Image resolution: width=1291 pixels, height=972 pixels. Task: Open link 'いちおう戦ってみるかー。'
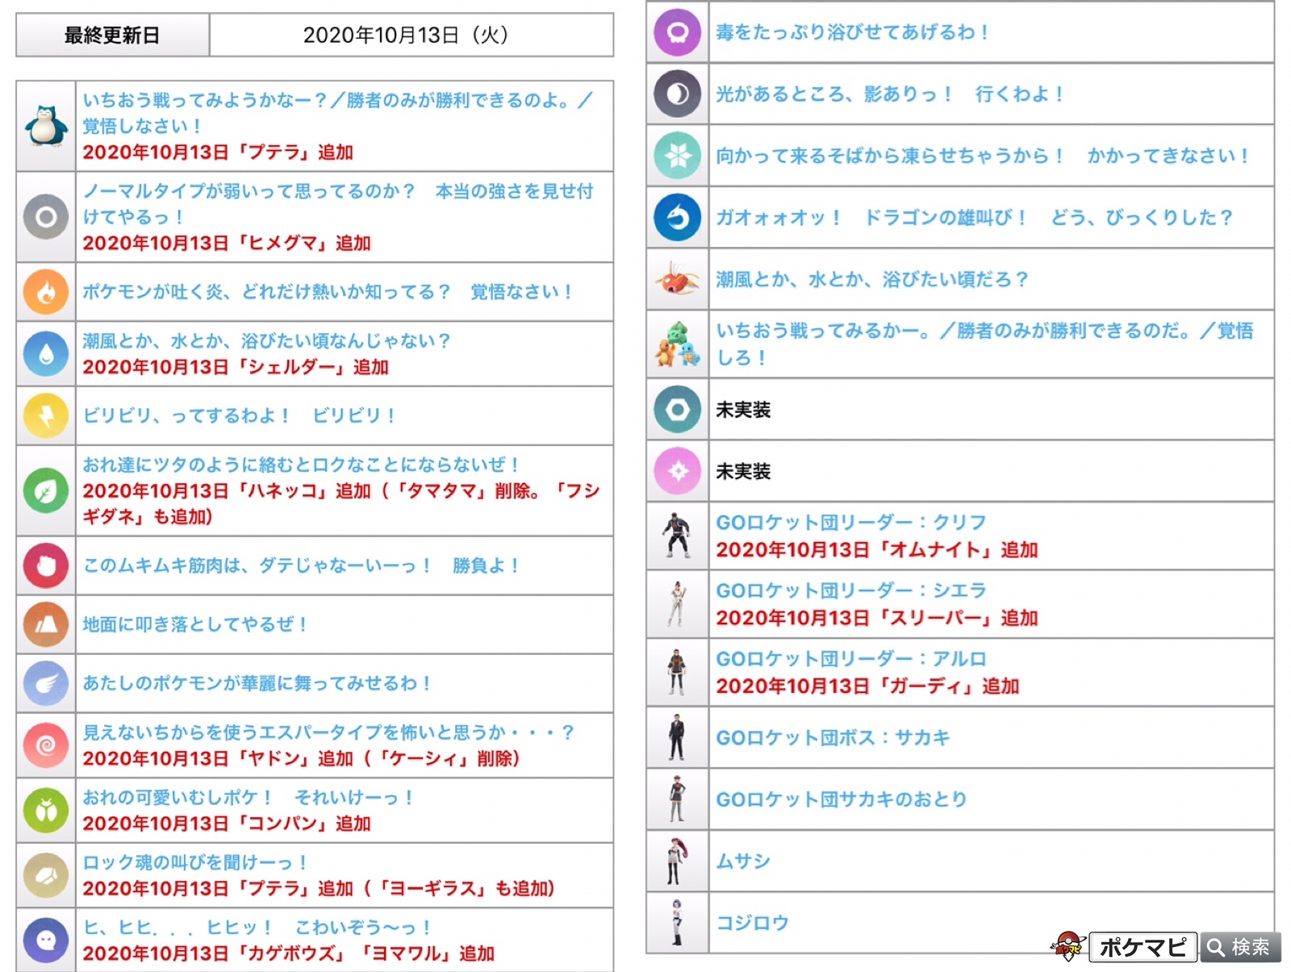point(984,344)
